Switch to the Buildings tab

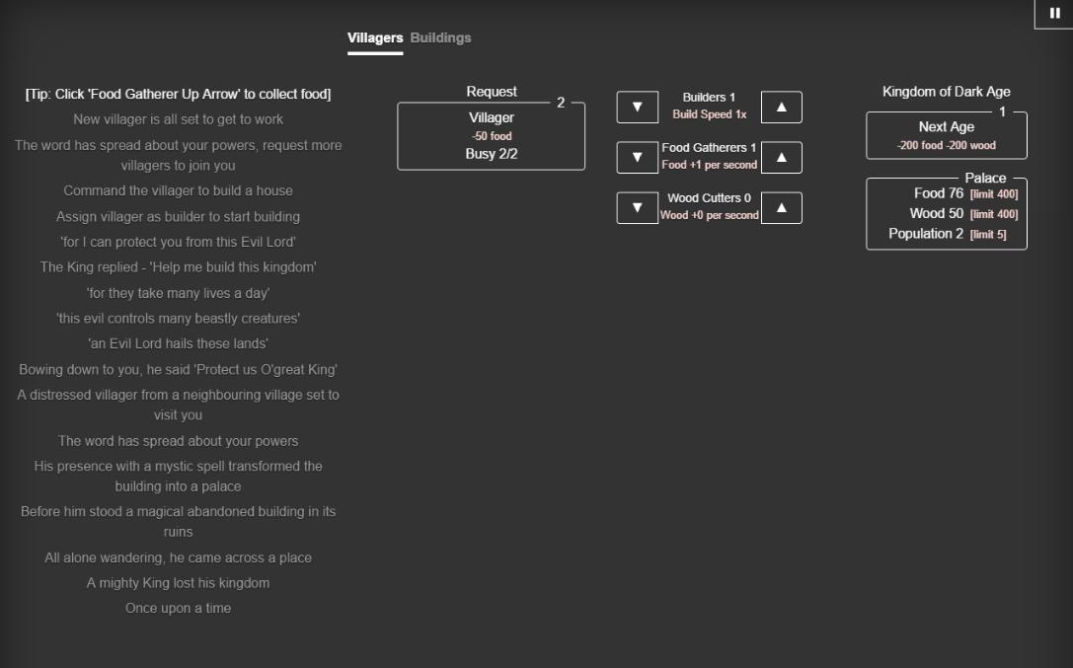click(x=440, y=37)
